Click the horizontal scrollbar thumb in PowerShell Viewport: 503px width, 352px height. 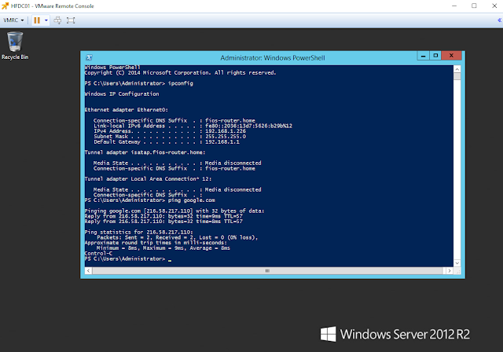point(267,271)
